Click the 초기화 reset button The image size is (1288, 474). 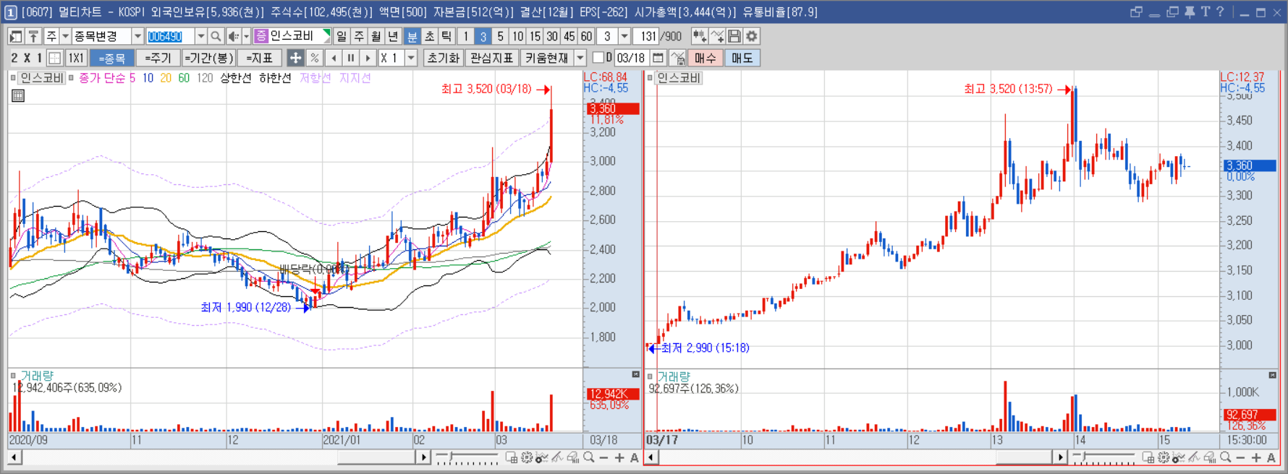pyautogui.click(x=443, y=58)
